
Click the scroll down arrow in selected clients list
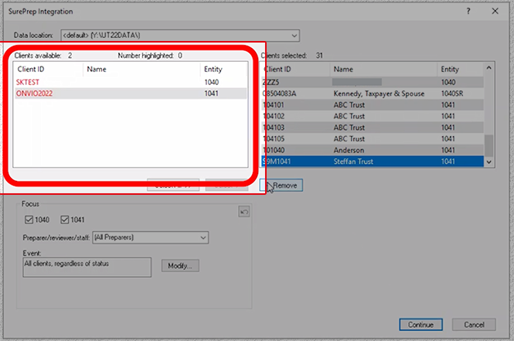pyautogui.click(x=488, y=161)
